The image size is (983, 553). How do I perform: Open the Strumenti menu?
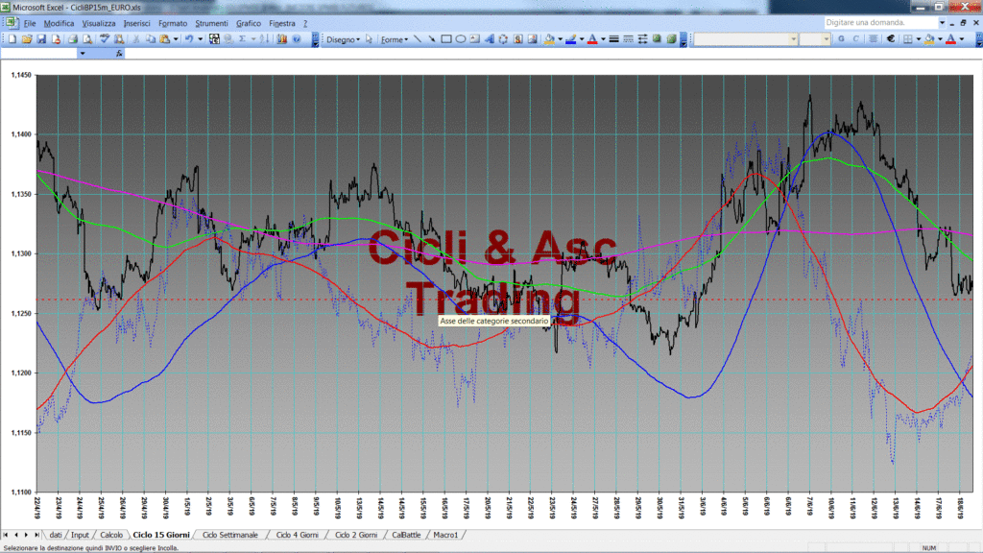[211, 23]
